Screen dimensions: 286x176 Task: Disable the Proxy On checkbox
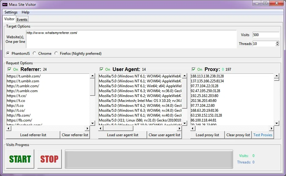tap(194, 69)
